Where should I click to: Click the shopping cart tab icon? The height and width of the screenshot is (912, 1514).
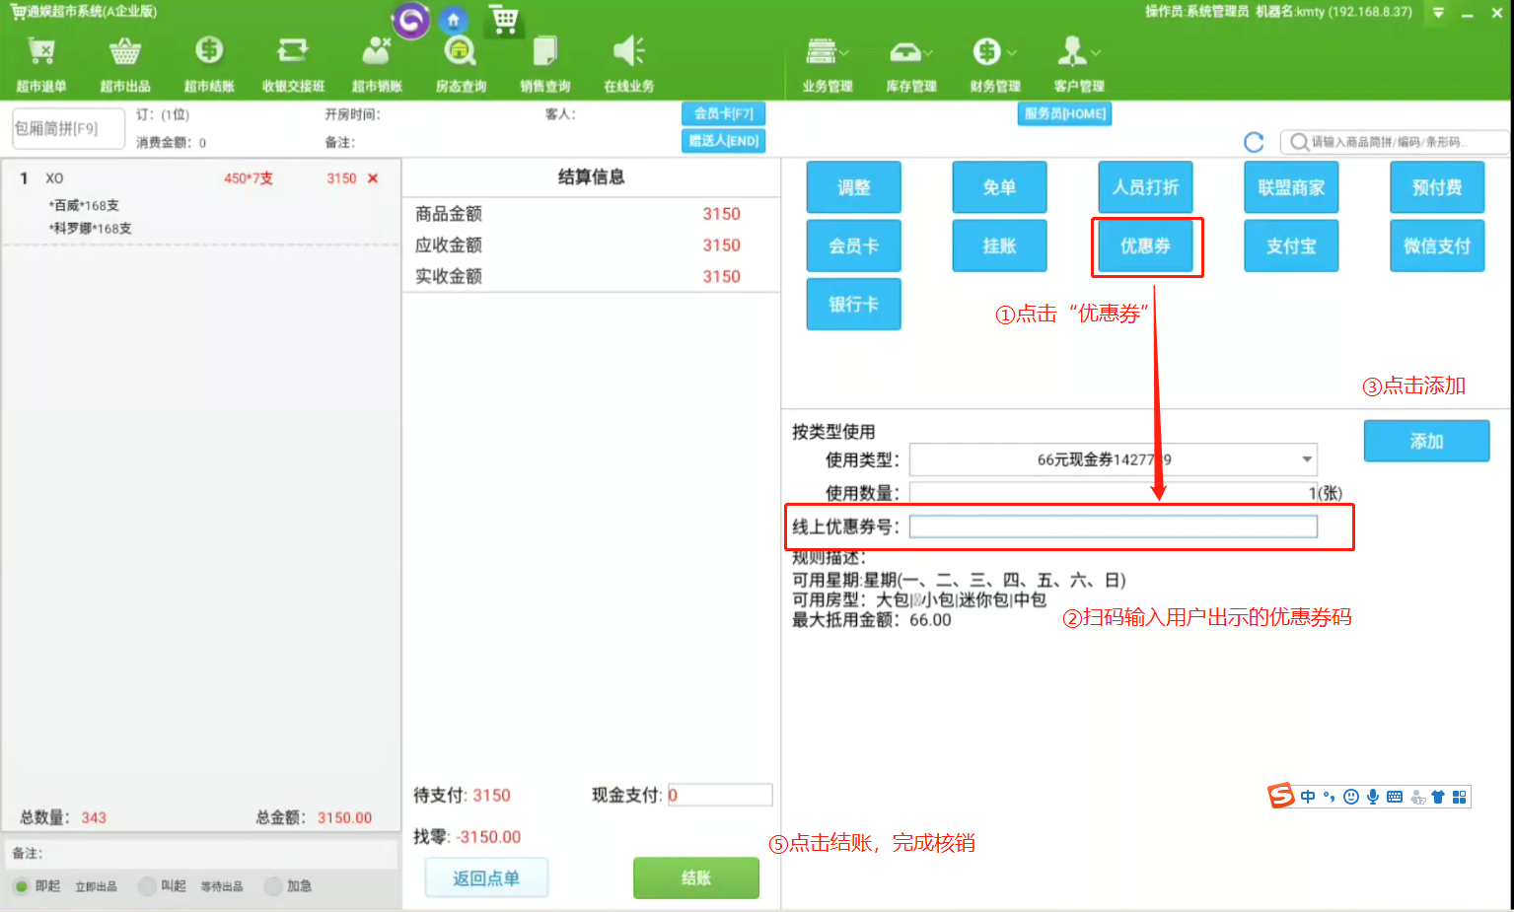[x=505, y=20]
